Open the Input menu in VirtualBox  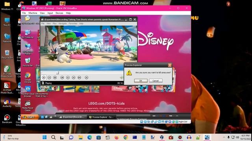(50, 13)
